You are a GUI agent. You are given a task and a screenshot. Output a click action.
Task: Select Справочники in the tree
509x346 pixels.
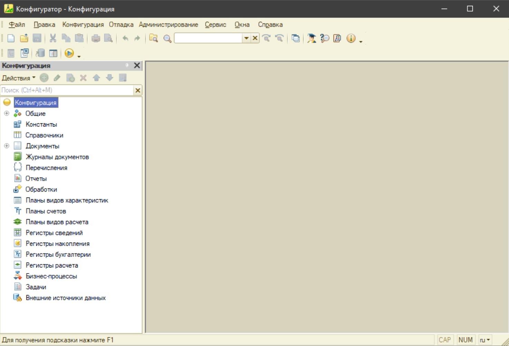(44, 135)
